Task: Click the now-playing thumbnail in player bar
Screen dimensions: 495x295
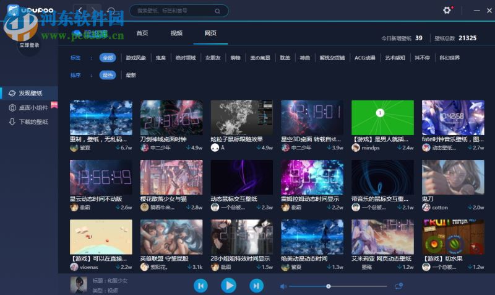Action: click(x=79, y=285)
